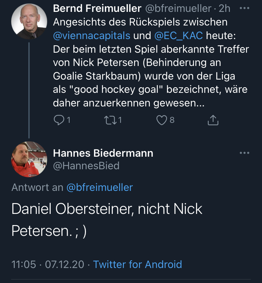Open more options on Bernd Freimueller's tweet
The image size is (262, 283).
tap(245, 8)
